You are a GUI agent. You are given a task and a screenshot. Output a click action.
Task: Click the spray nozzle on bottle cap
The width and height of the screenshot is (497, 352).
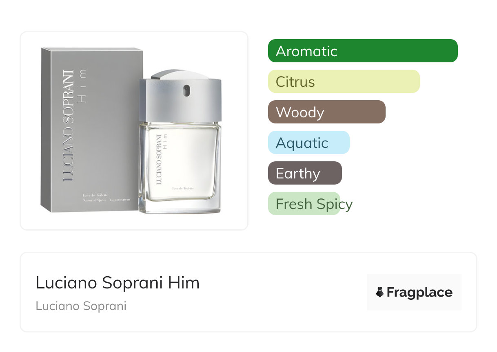coord(186,90)
